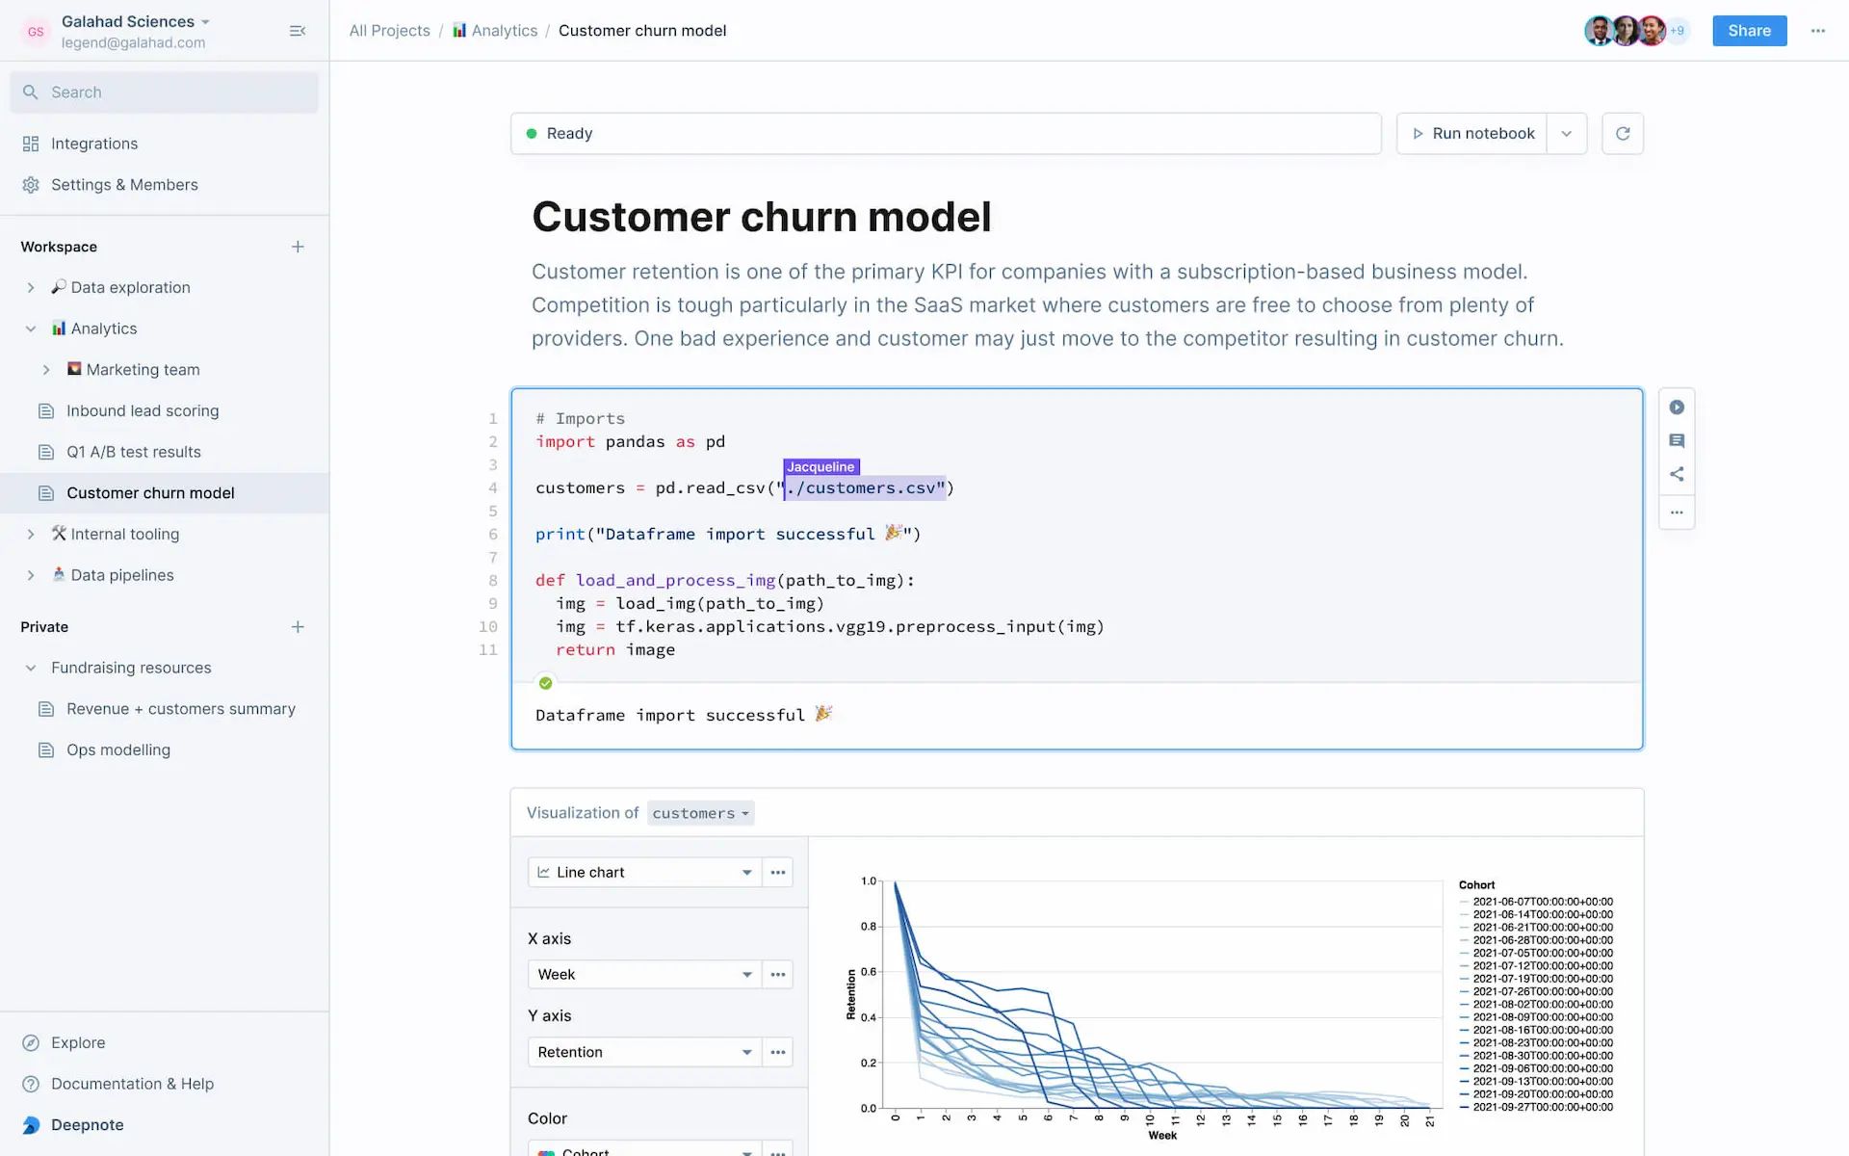Screen dimensions: 1849x1156
Task: Click in the Search field
Action: (164, 92)
